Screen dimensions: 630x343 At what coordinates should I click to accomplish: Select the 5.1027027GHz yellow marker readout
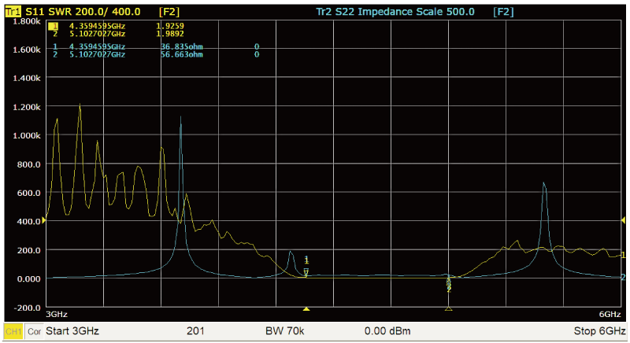(97, 34)
